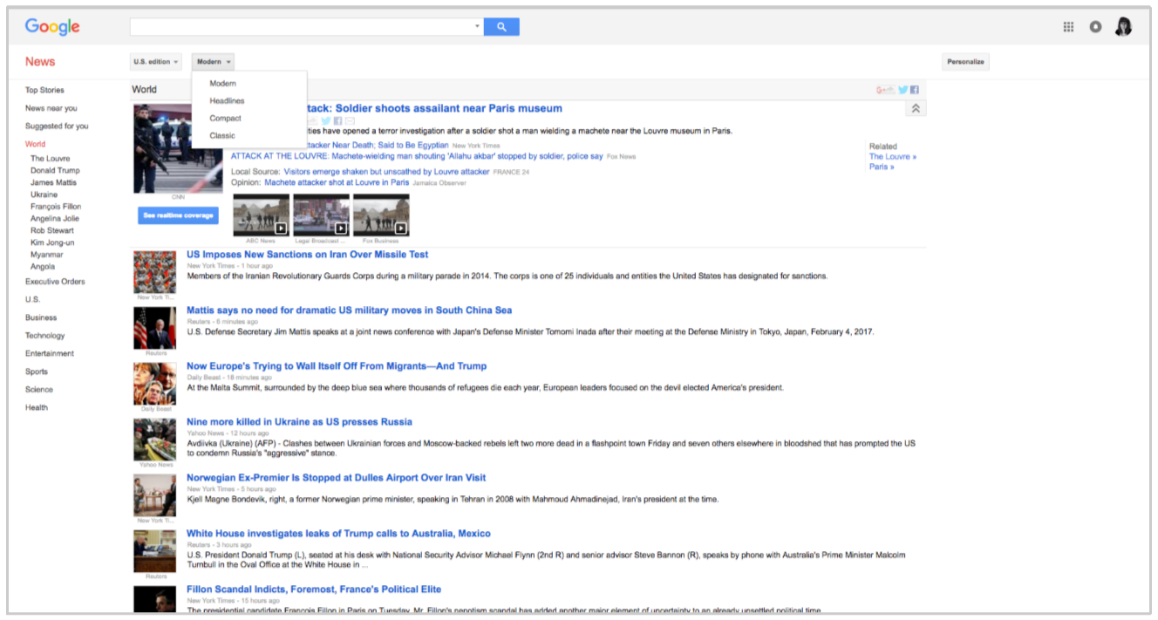Go to Sports section
The image size is (1158, 620).
point(37,371)
